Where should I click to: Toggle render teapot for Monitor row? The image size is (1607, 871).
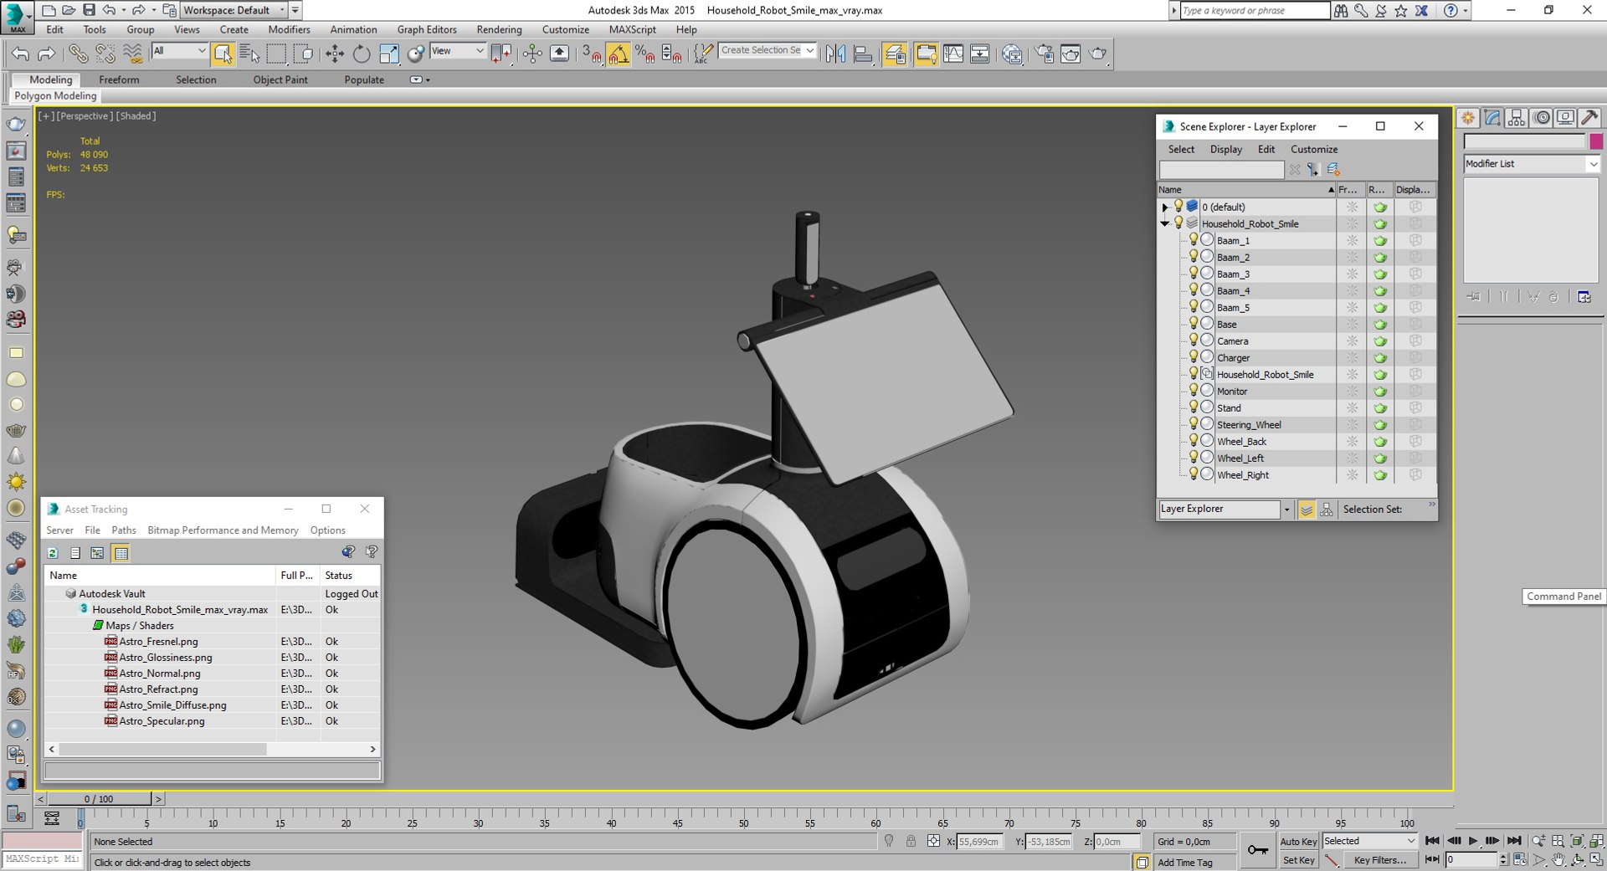click(1380, 392)
